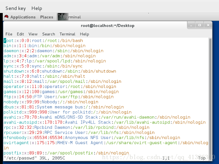This screenshot has width=219, height=164.
Task: Minimize the terminal window
Action: click(191, 25)
